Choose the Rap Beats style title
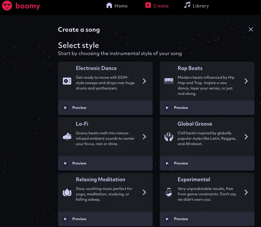The width and height of the screenshot is (261, 227). [x=190, y=68]
